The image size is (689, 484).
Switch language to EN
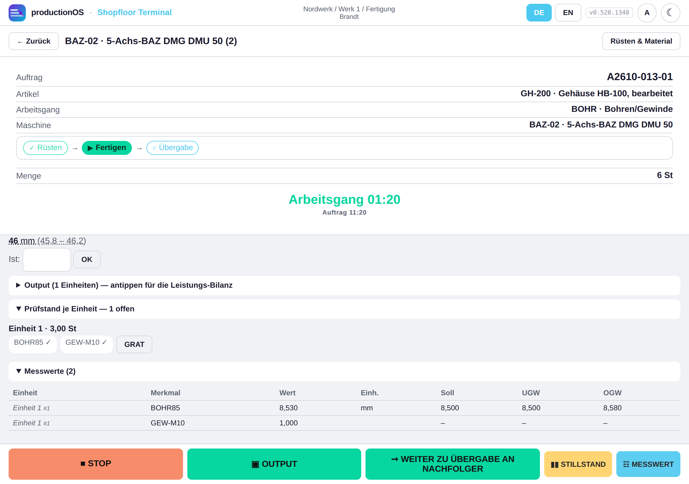tap(568, 13)
